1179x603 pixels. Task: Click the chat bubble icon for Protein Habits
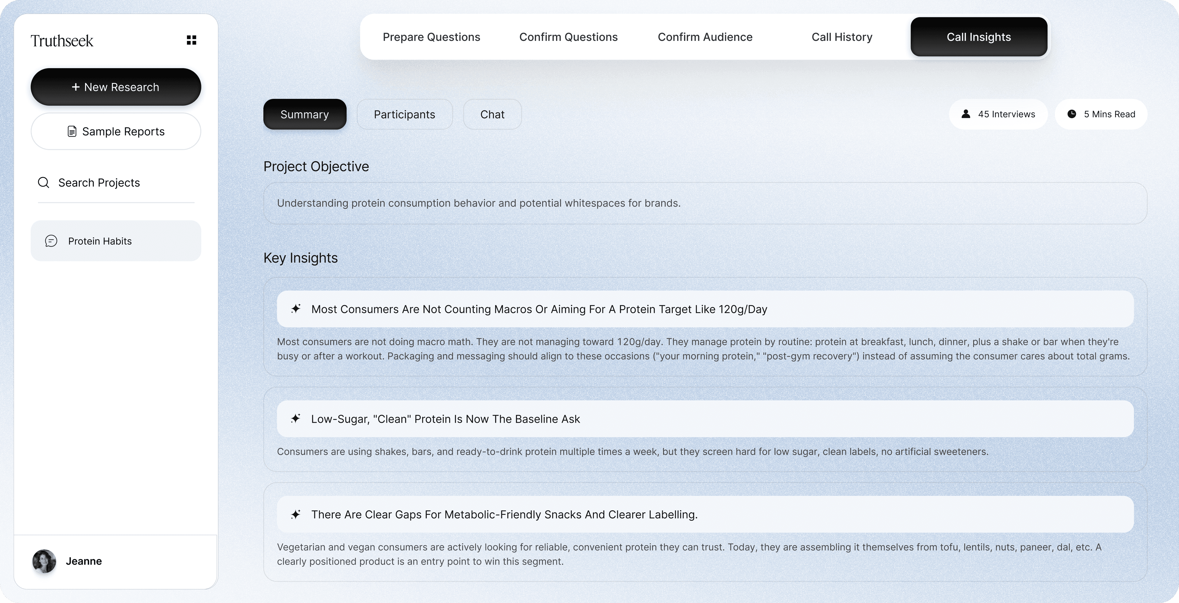51,241
